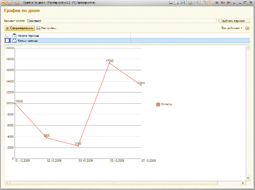The image size is (255, 190).
Task: Click the M memory button
Action: click(217, 3)
